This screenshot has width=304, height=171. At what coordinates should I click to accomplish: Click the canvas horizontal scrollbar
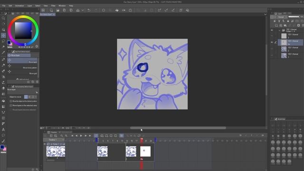click(178, 128)
